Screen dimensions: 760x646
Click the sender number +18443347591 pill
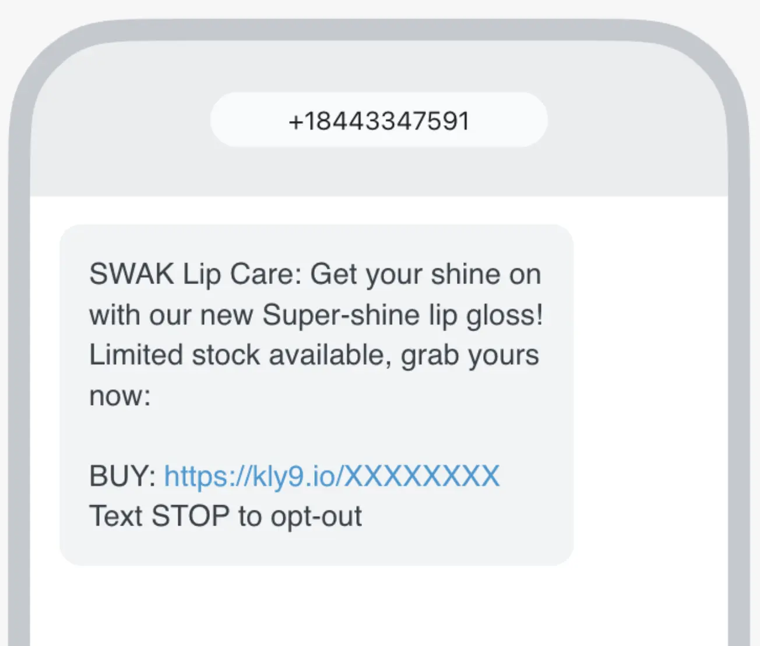379,120
